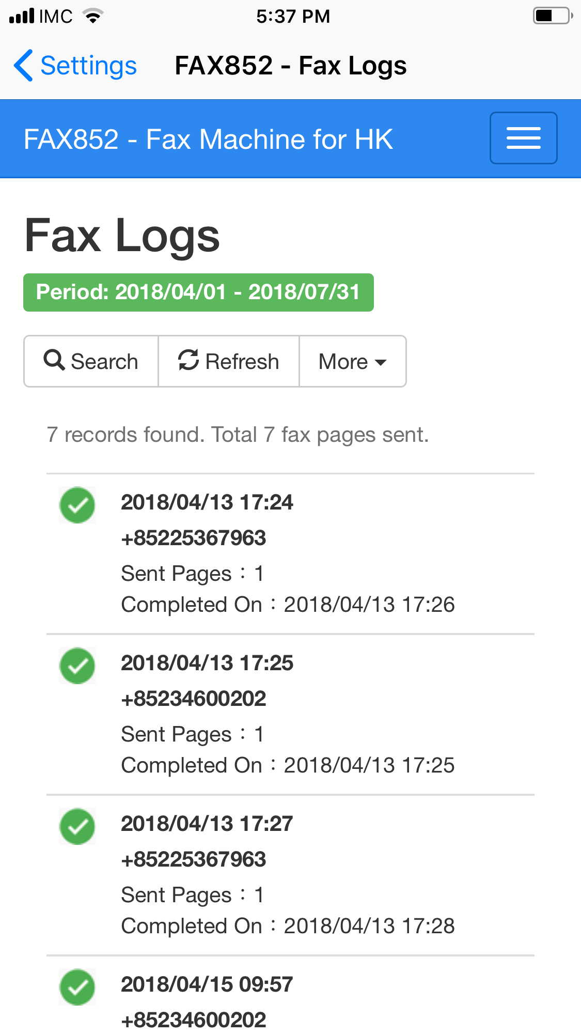Select fax number +85234600202 in second record
Image resolution: width=581 pixels, height=1034 pixels.
coord(194,699)
